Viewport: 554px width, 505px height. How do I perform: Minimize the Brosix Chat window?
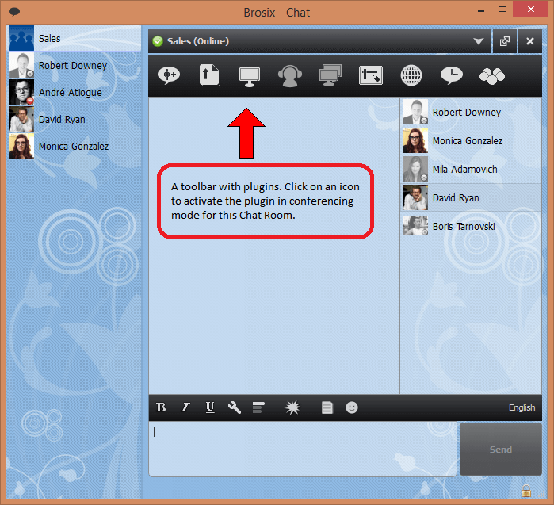pos(481,10)
